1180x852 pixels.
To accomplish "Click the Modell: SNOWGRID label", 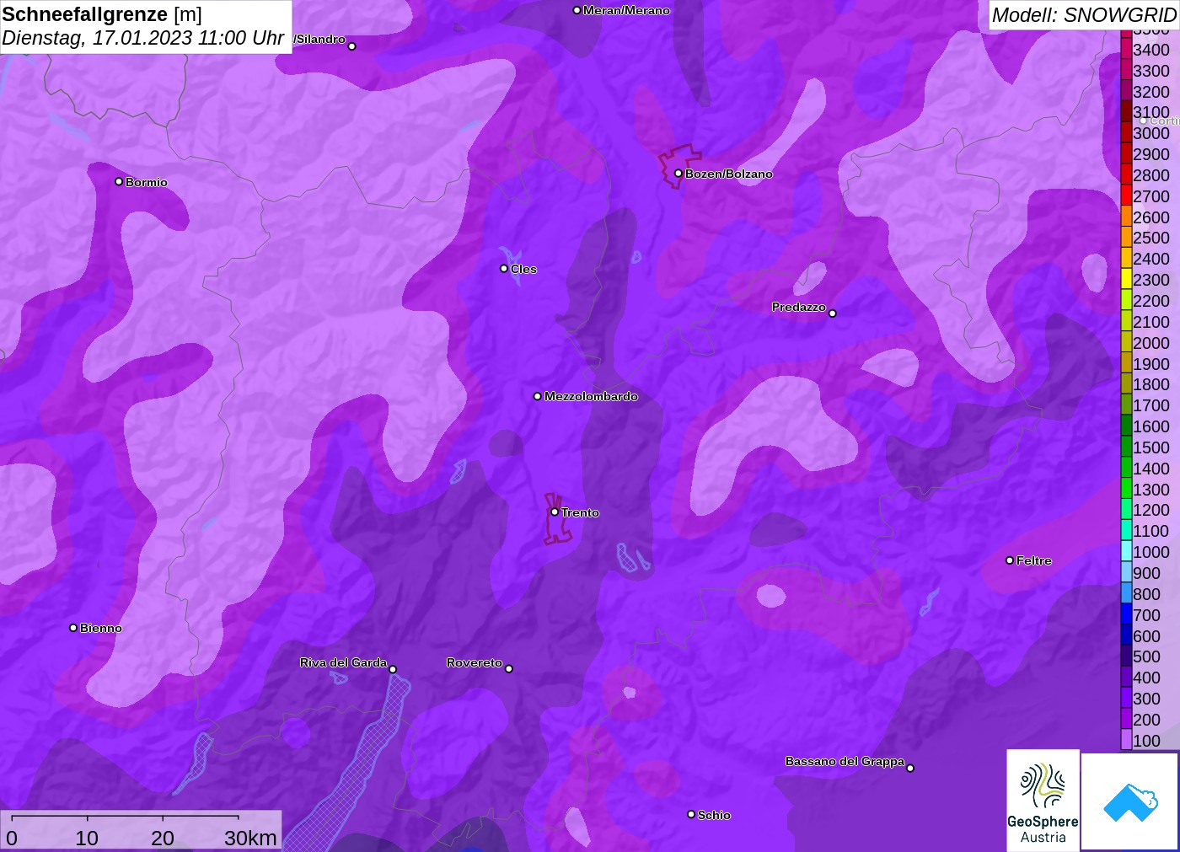I will (x=1084, y=15).
